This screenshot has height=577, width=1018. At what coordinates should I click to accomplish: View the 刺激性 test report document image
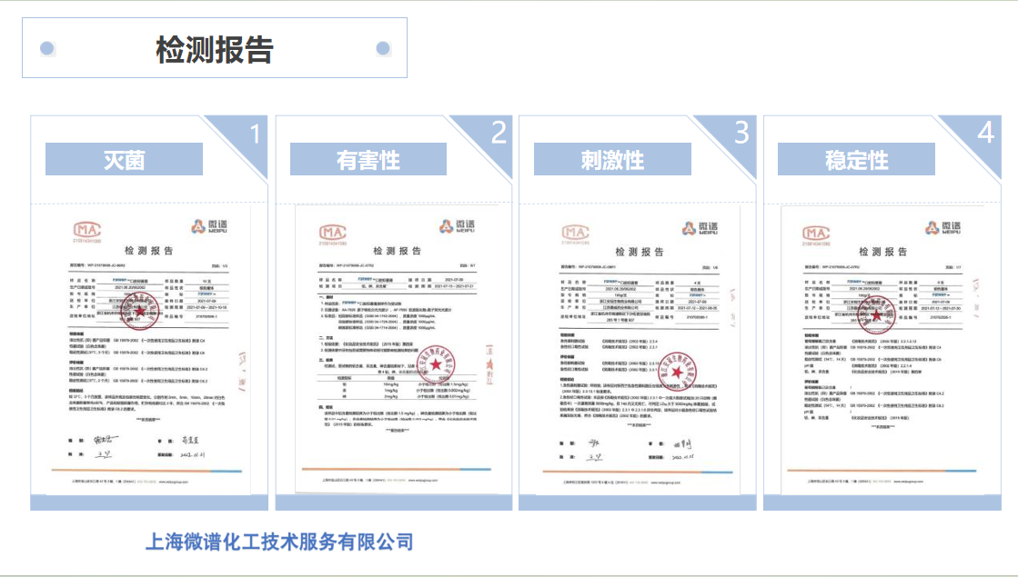pyautogui.click(x=638, y=350)
